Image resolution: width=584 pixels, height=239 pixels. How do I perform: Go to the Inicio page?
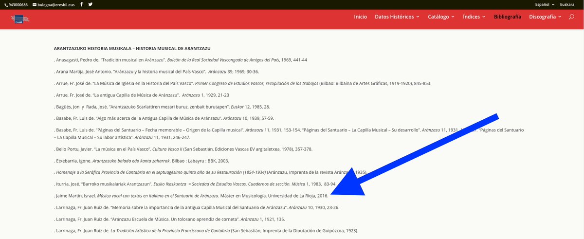[x=361, y=17]
